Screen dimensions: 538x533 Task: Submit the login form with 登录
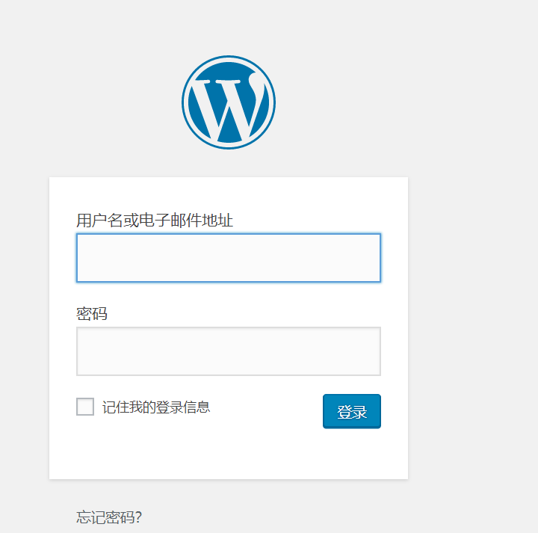click(x=351, y=411)
